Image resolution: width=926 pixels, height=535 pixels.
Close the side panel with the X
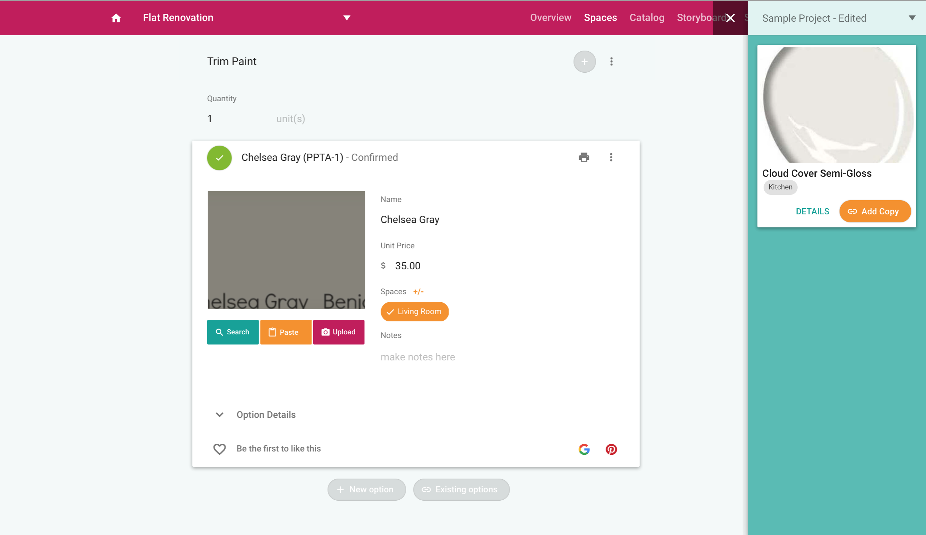[730, 18]
